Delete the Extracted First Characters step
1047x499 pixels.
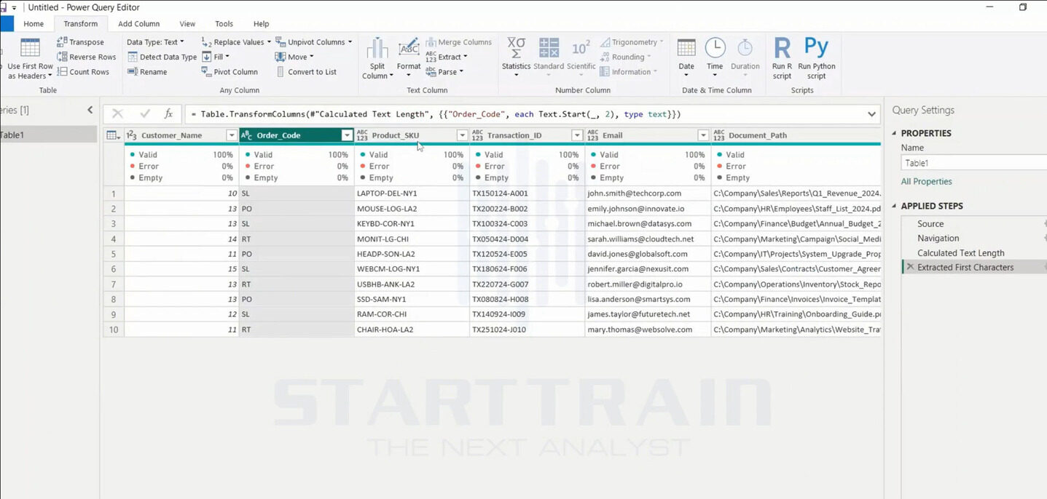click(909, 268)
